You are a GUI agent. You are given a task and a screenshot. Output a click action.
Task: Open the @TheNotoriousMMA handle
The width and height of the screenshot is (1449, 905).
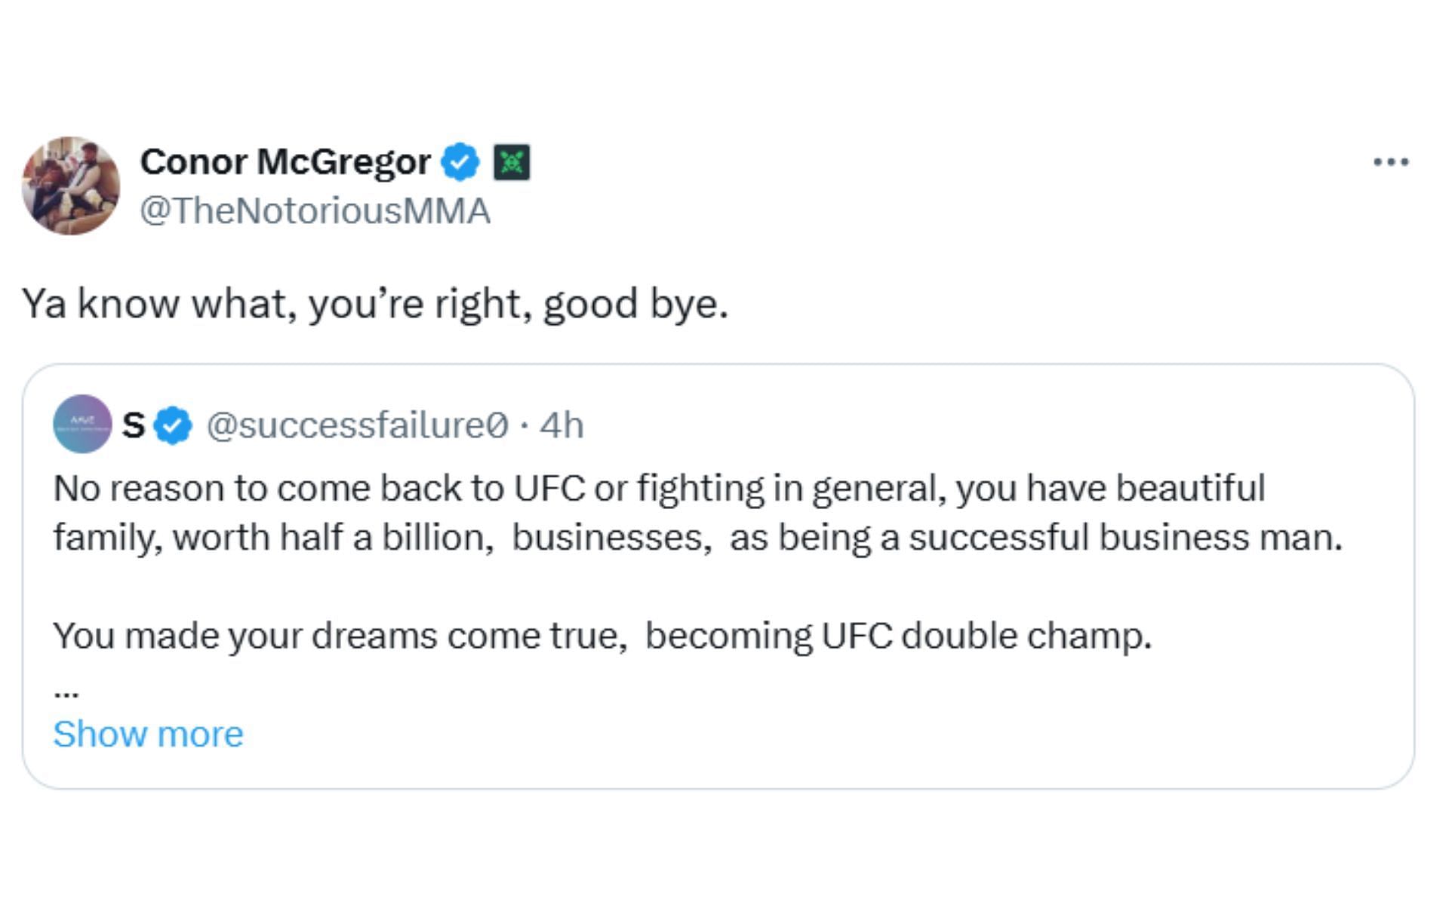[x=315, y=211]
